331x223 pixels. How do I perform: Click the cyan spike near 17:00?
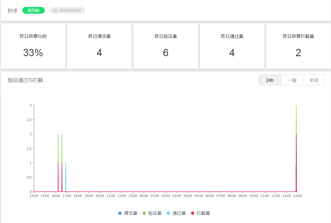(66, 177)
